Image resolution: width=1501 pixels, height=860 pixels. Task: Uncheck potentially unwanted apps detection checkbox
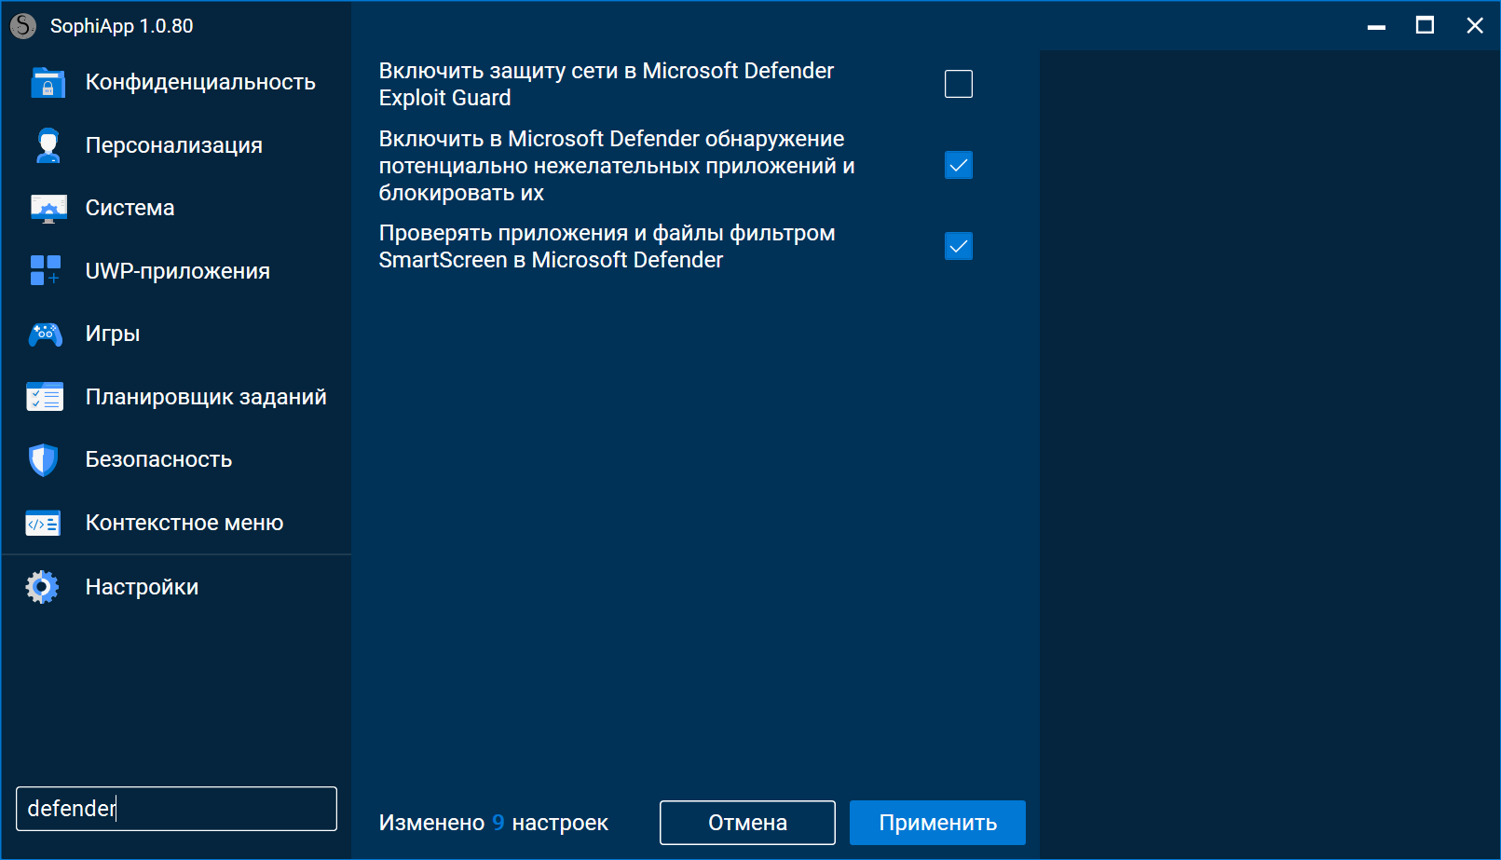click(959, 165)
